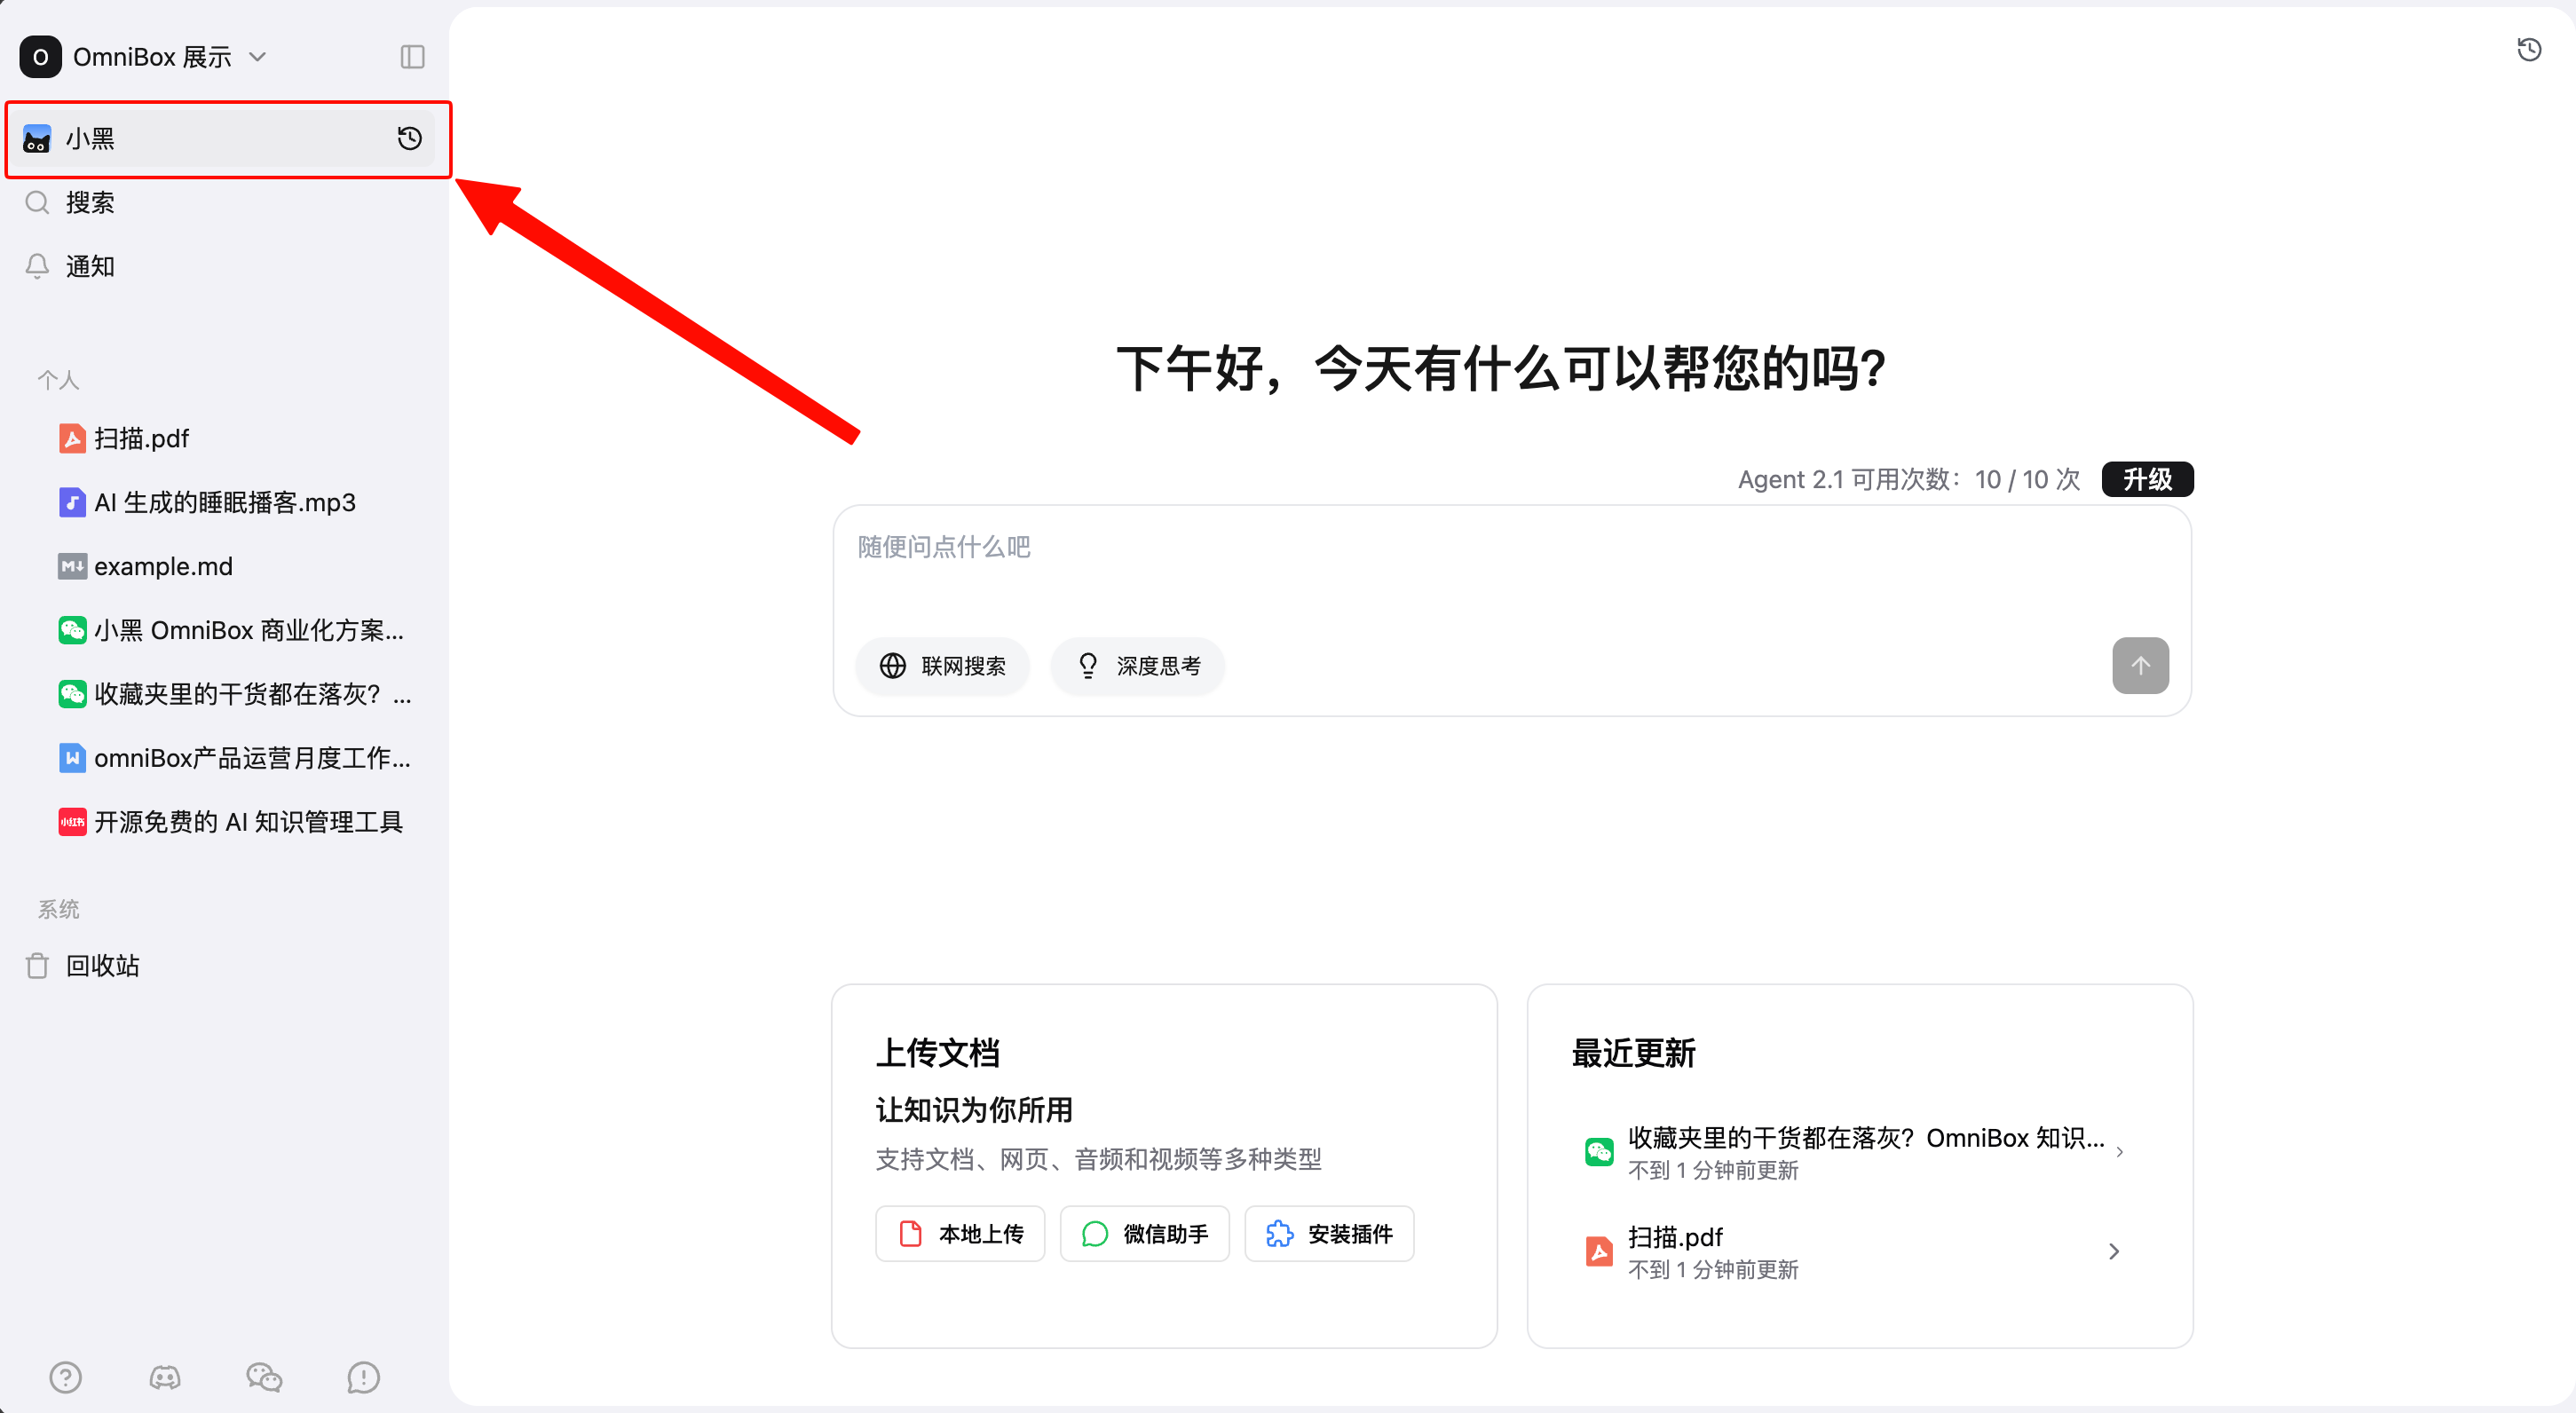
Task: Open chat history beside 小黑
Action: [x=409, y=138]
